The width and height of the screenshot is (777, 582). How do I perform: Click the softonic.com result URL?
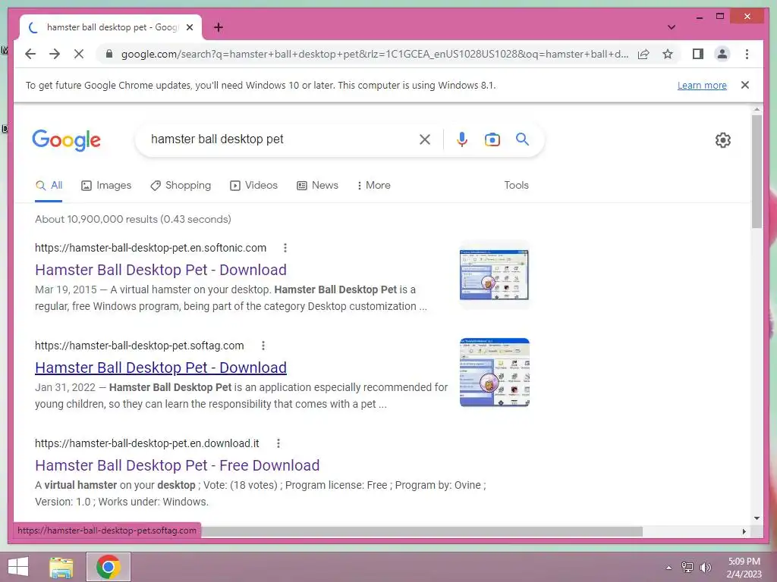(151, 248)
